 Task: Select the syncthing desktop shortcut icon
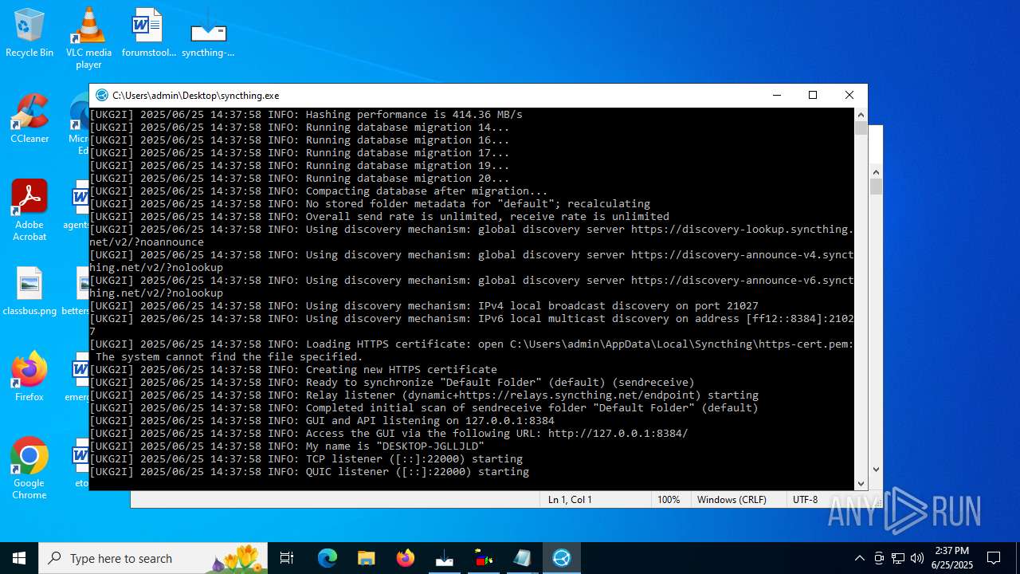click(x=208, y=33)
